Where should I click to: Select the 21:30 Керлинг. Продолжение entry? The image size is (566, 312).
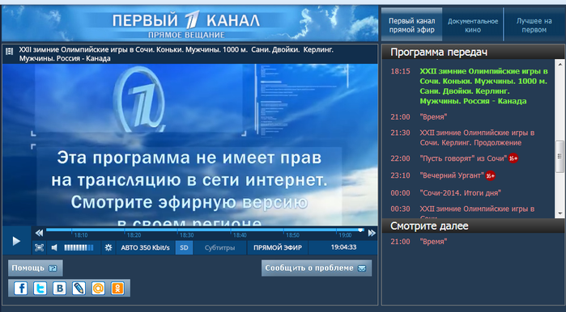tap(463, 137)
